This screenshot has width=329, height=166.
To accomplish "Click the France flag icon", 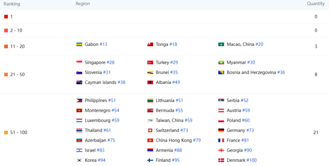I will point(221,140).
